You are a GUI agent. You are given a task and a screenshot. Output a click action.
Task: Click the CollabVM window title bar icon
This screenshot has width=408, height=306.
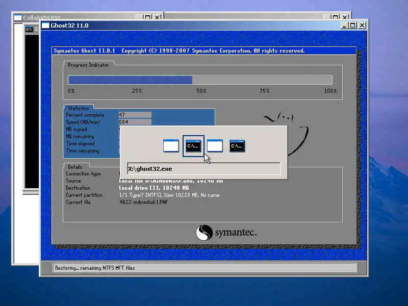18,18
